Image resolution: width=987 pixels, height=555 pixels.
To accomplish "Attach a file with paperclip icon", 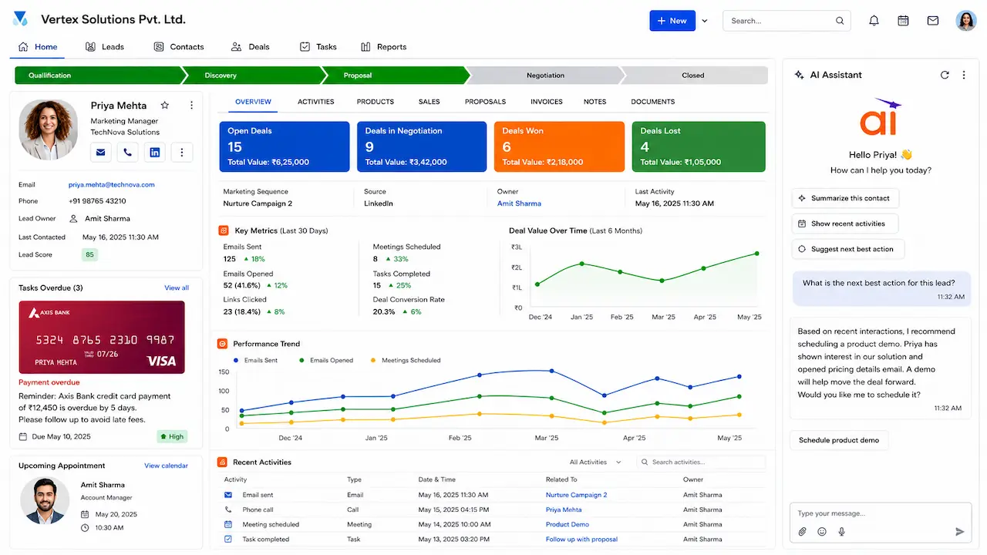I will click(x=802, y=532).
